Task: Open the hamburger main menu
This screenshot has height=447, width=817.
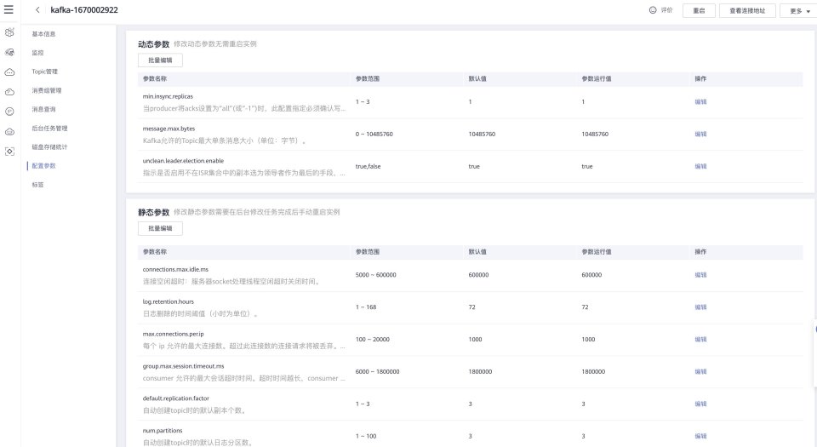Action: (x=9, y=9)
